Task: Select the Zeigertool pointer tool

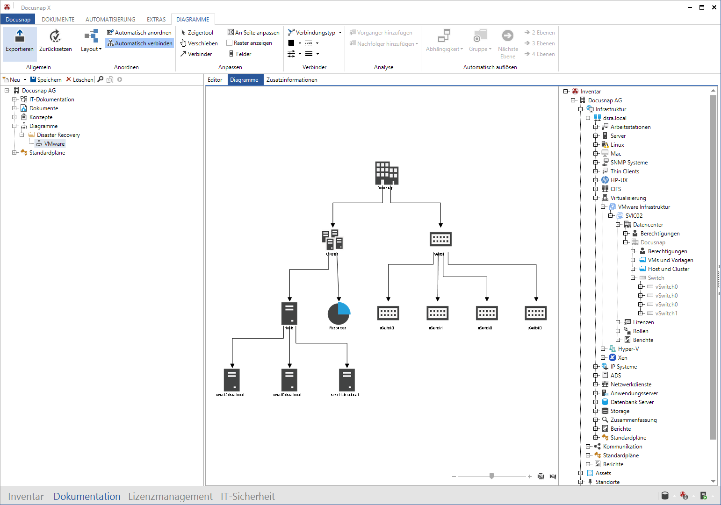Action: (x=197, y=33)
